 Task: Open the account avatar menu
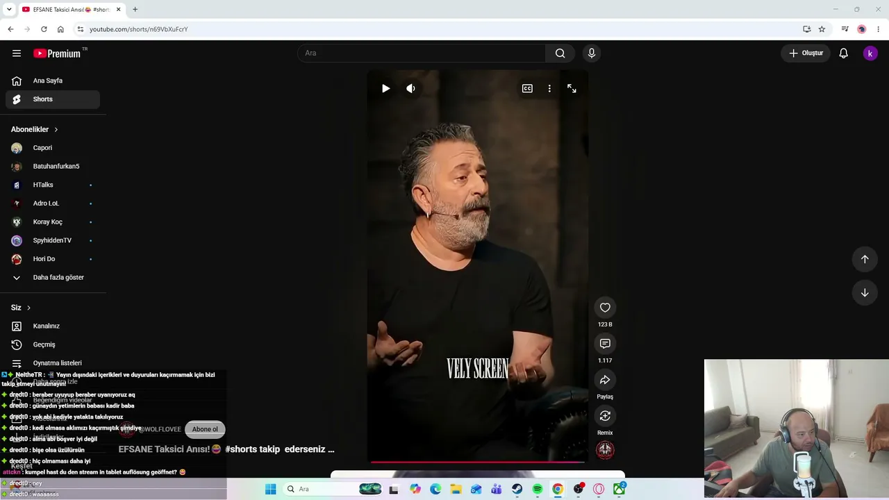coord(870,53)
